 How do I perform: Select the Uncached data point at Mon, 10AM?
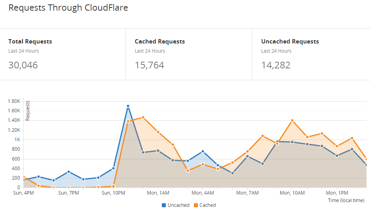point(292,142)
